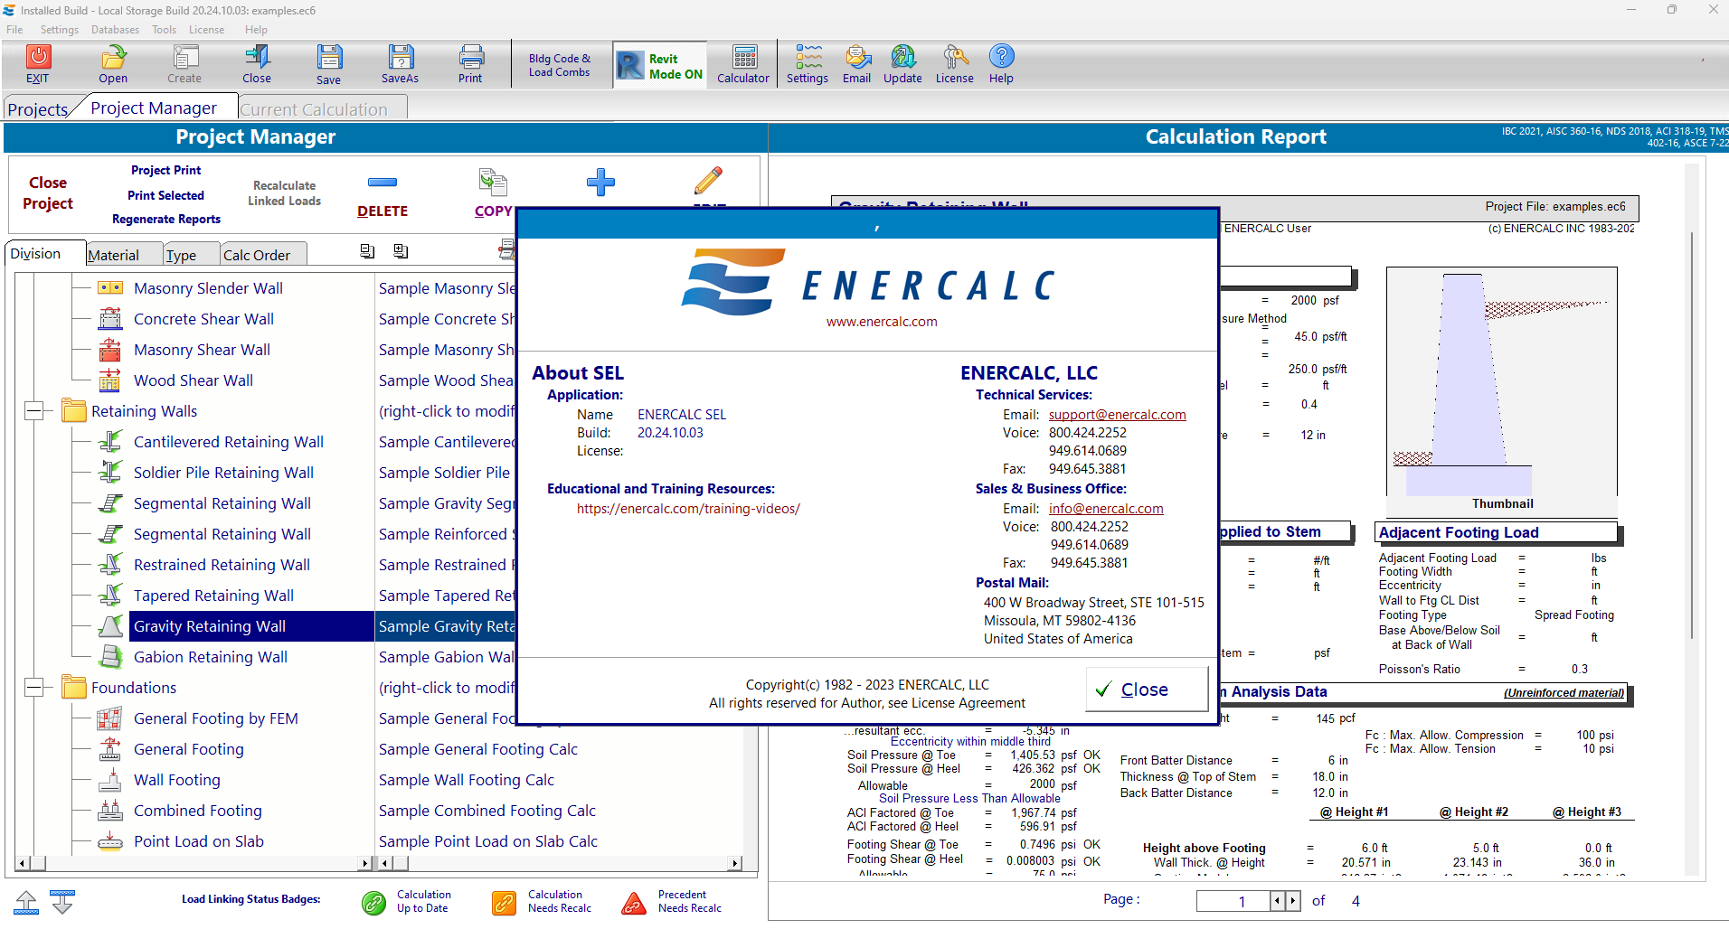Click the Print toolbar icon
Viewport: 1729px width, 929px height.
[x=470, y=58]
